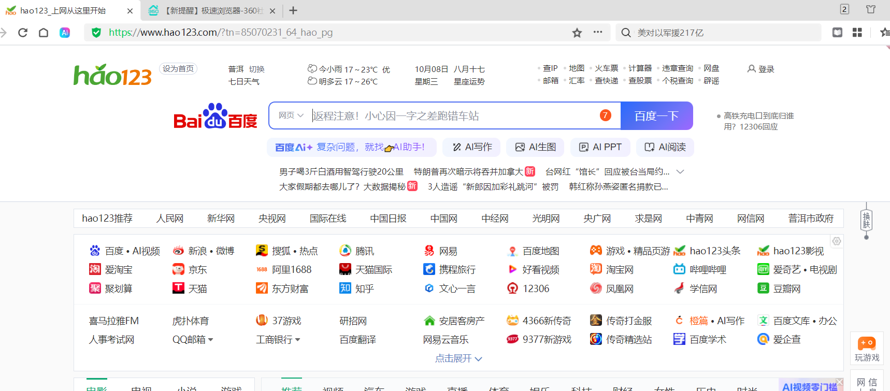This screenshot has height=391, width=890.
Task: Expand the hot news list chevron
Action: (680, 171)
